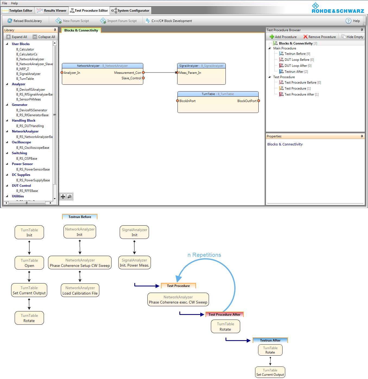Click the Expand All button
This screenshot has width=368, height=379.
[x=17, y=37]
